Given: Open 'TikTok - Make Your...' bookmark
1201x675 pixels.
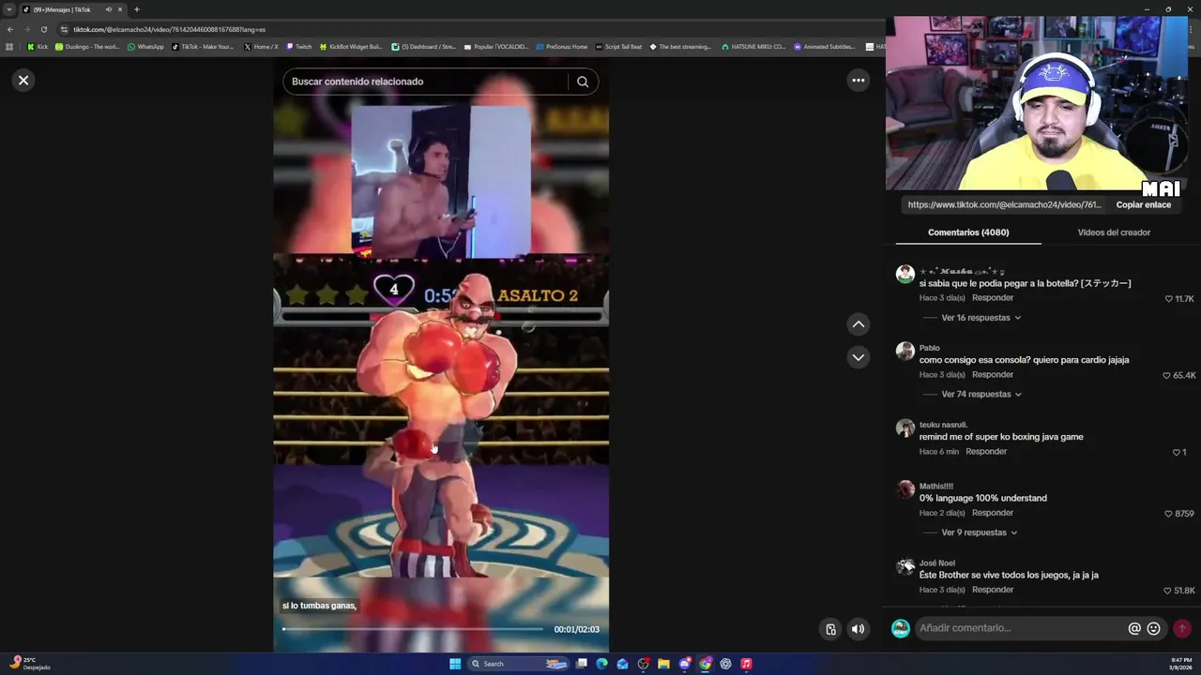Looking at the screenshot, I should pyautogui.click(x=203, y=47).
